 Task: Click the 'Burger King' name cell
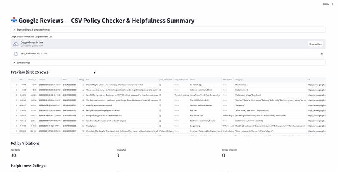[x=205, y=126]
